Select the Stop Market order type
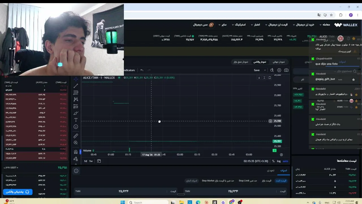This screenshot has height=204, width=362. pyautogui.click(x=218, y=181)
